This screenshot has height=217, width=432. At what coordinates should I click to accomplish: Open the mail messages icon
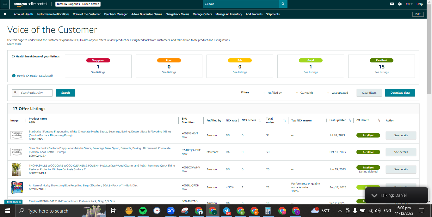click(392, 4)
